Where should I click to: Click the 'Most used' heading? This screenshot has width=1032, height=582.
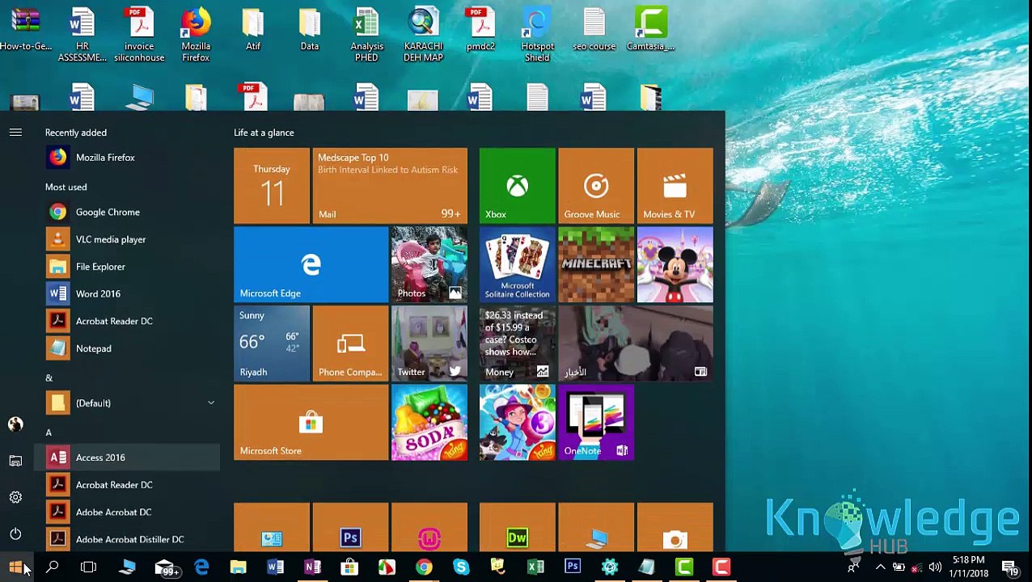click(66, 188)
